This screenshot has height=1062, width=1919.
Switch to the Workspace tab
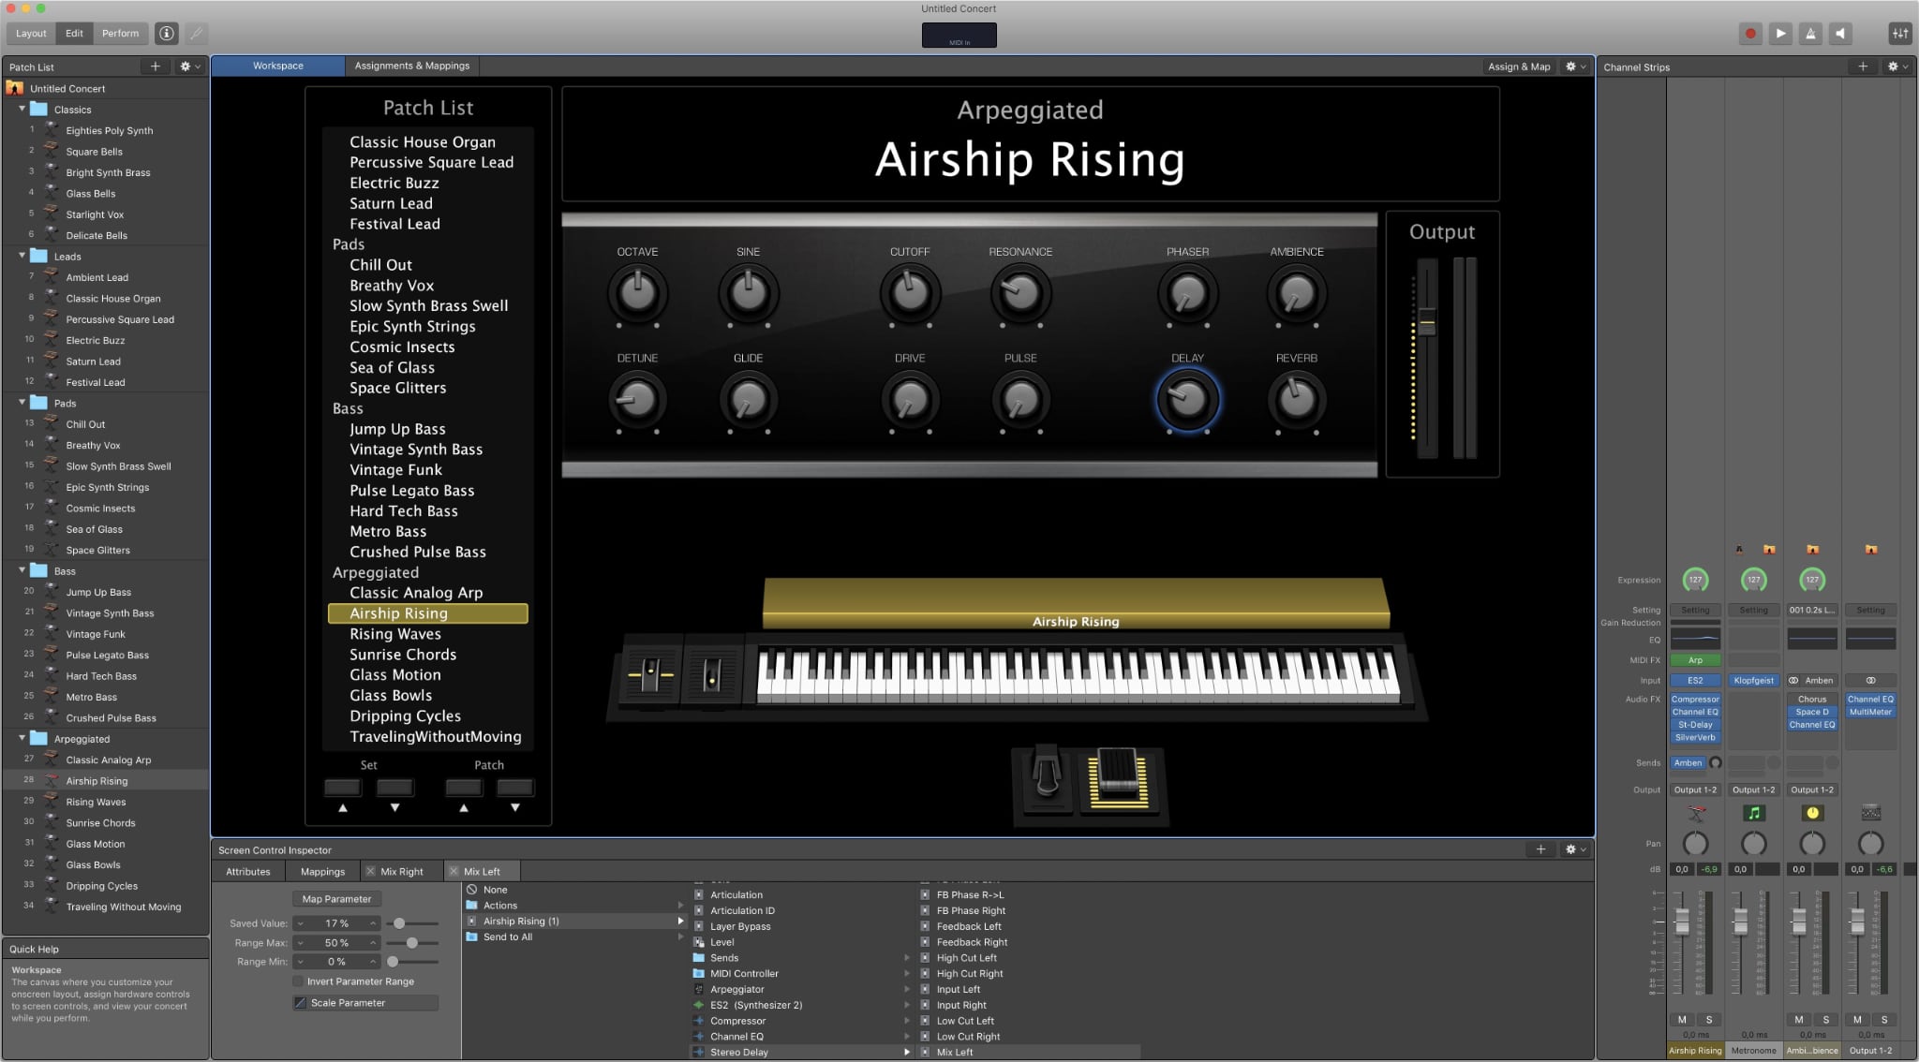point(277,66)
